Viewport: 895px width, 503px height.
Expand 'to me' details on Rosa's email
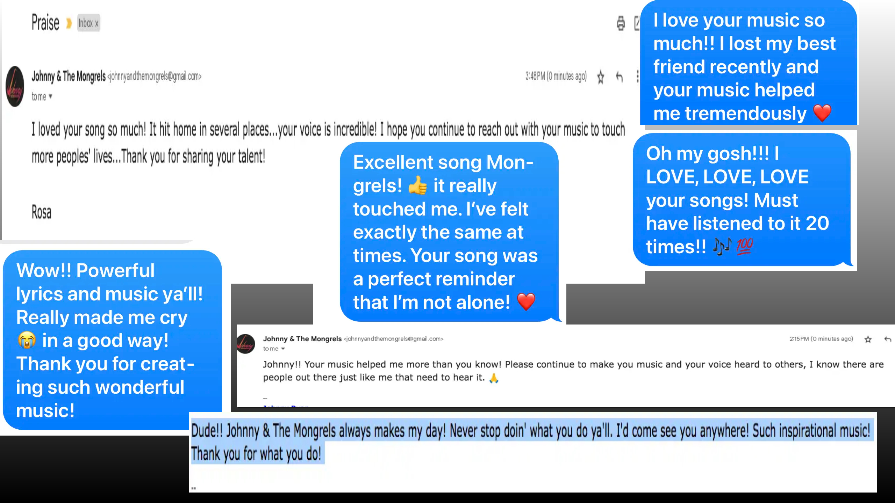pos(50,96)
